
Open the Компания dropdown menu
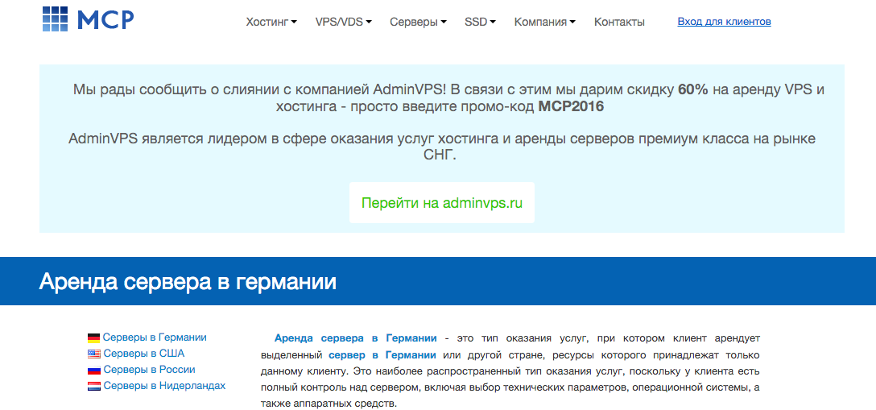(x=545, y=23)
